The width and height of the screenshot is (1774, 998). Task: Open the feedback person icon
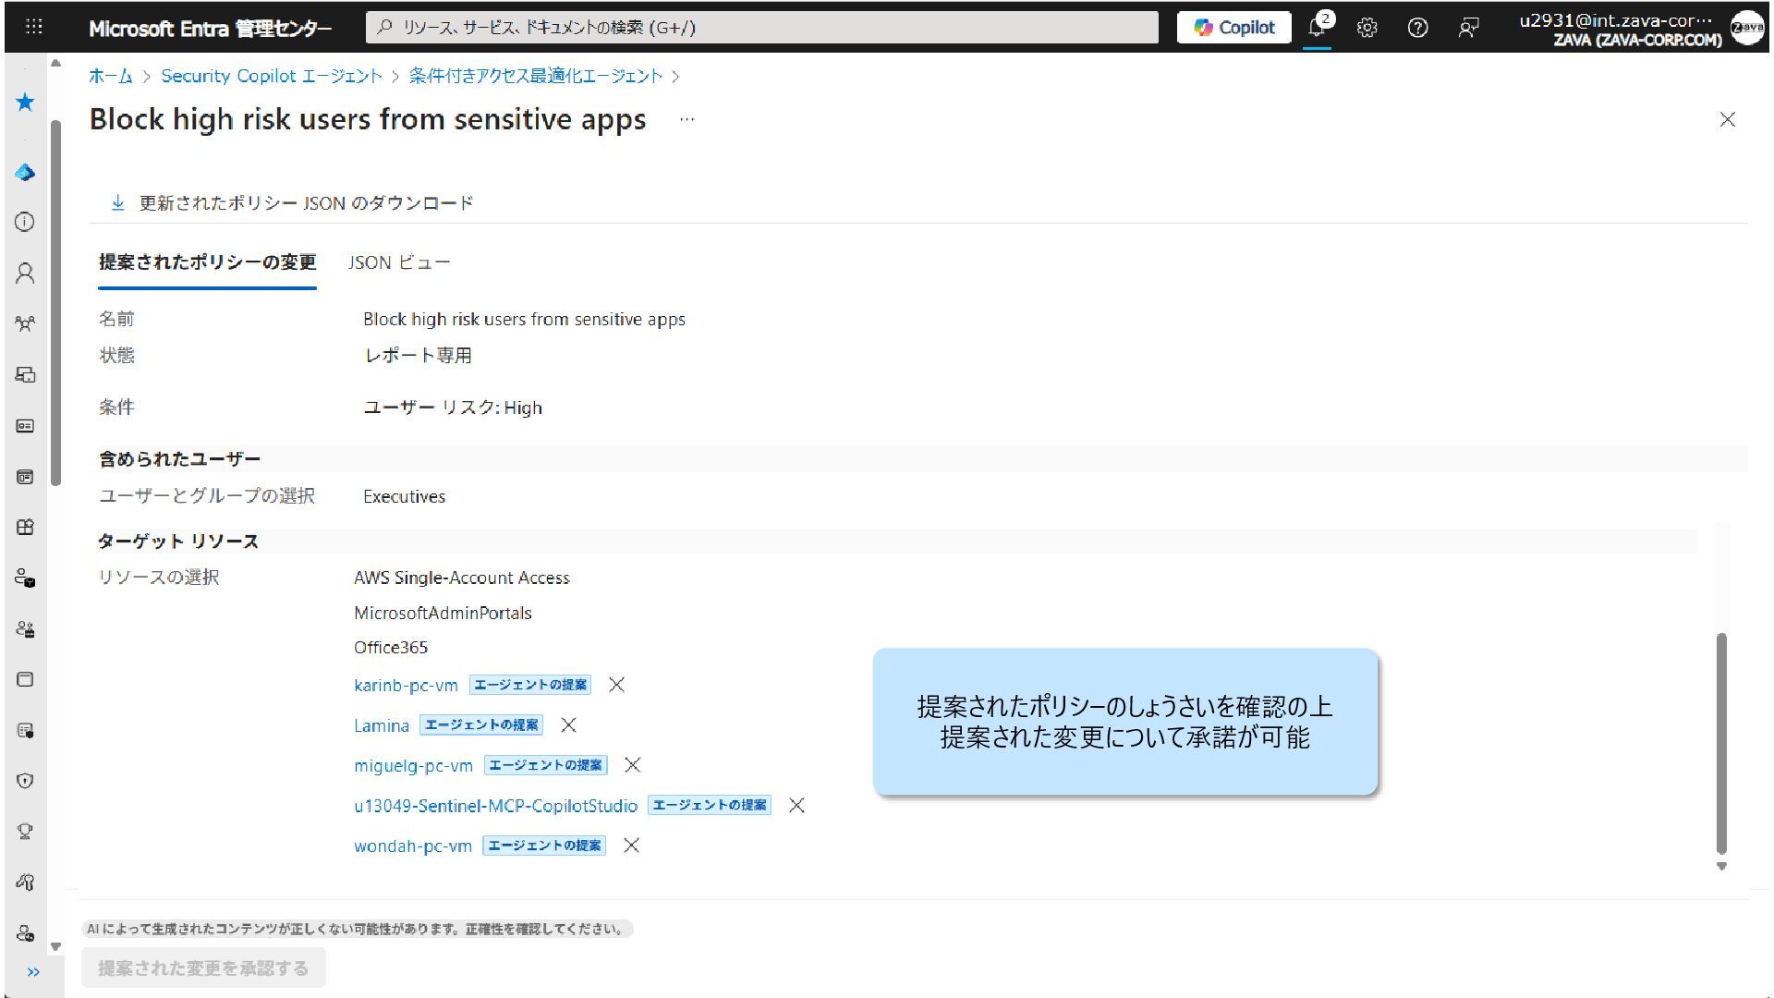click(x=1468, y=28)
